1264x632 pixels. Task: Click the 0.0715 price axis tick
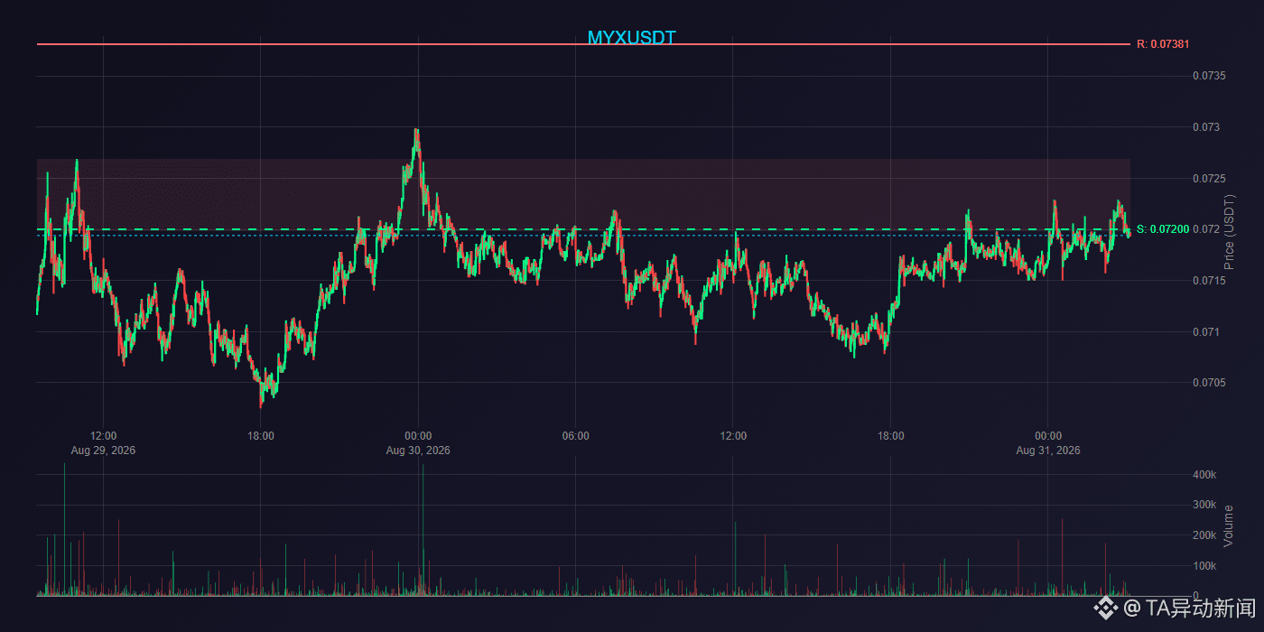pos(1209,281)
